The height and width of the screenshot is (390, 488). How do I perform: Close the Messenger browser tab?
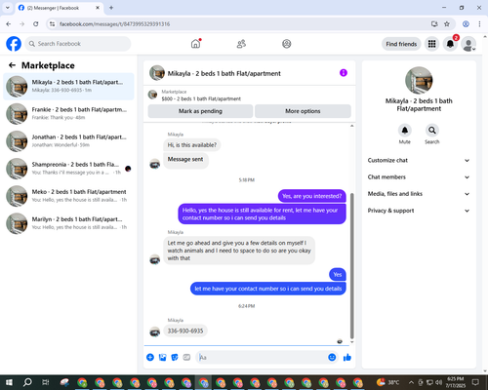(98, 8)
